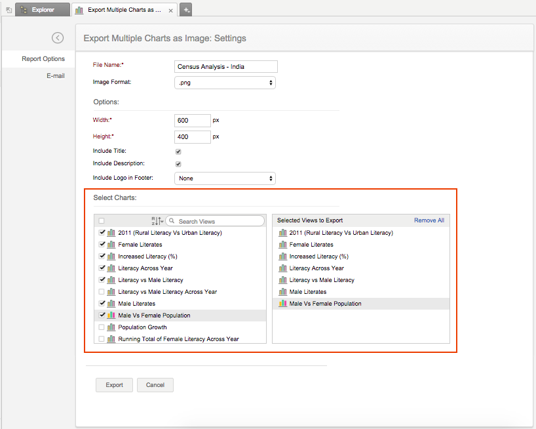Click the add new tab plus icon

coord(186,10)
